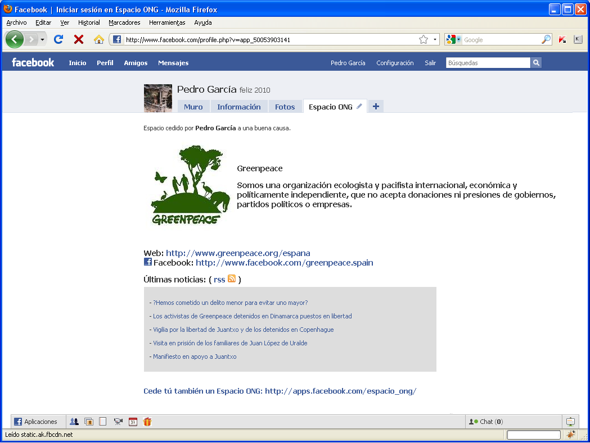Click the notes icon in the applications bar
The width and height of the screenshot is (590, 443).
103,422
